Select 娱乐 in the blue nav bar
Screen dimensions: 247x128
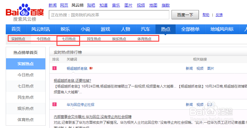tap(65, 29)
